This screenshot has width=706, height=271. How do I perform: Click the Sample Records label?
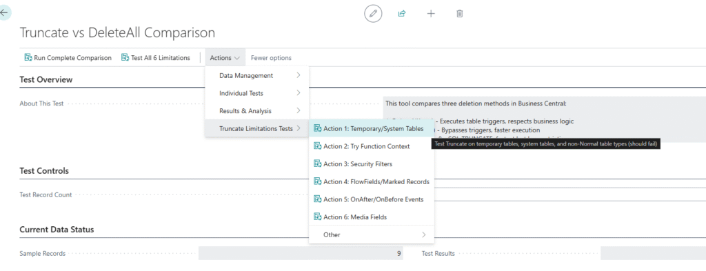42,254
